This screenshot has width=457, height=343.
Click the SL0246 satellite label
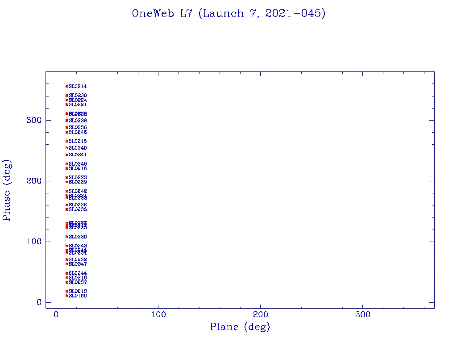click(78, 132)
